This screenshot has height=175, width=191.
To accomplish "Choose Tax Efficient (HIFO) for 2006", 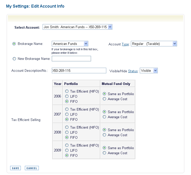I will [67, 91].
